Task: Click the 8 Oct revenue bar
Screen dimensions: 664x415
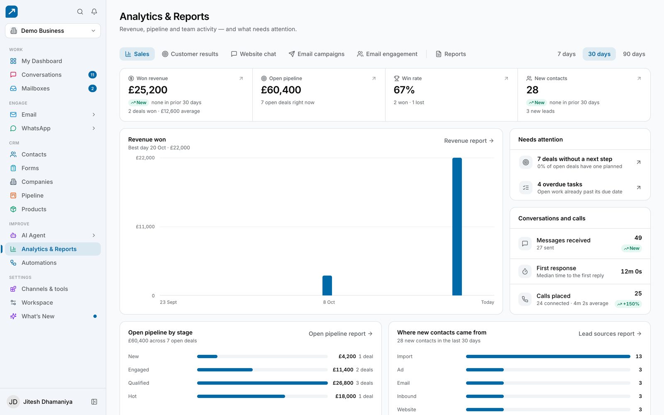Action: 327,286
